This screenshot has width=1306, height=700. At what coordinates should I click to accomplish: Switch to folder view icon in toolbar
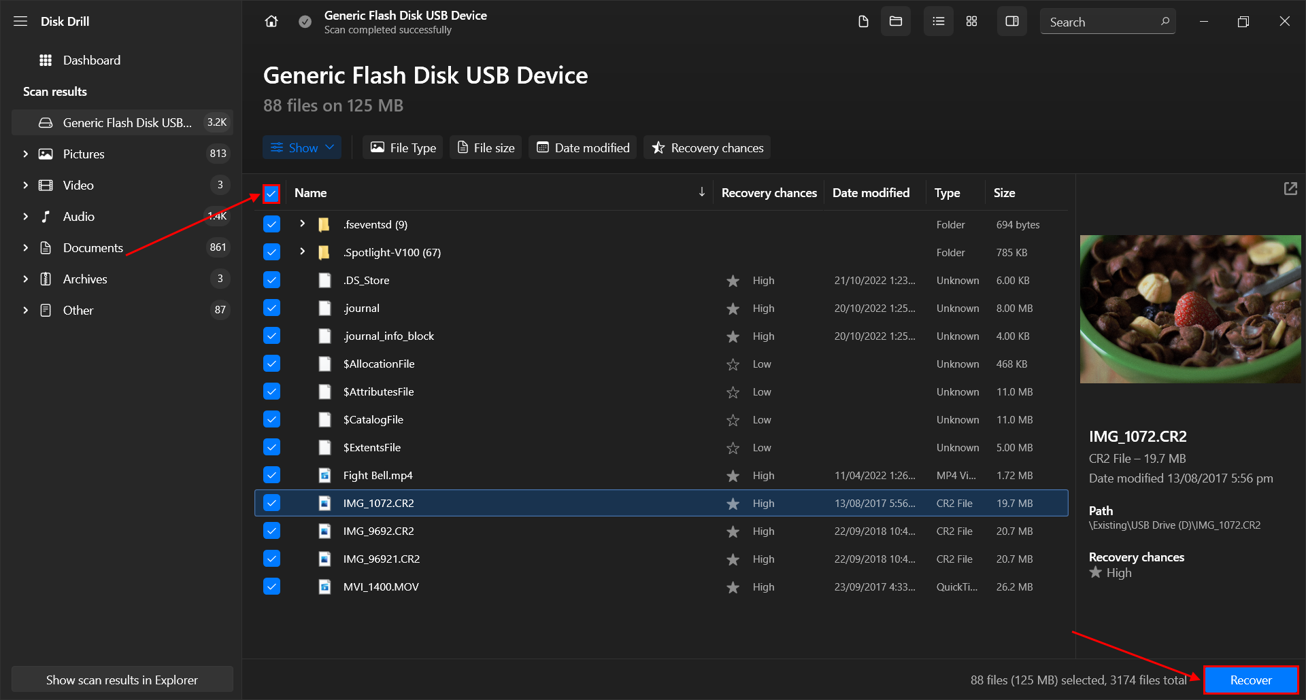[896, 22]
